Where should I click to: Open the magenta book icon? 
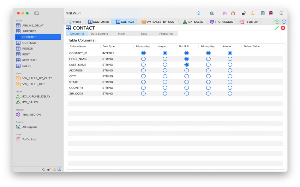click(x=271, y=13)
